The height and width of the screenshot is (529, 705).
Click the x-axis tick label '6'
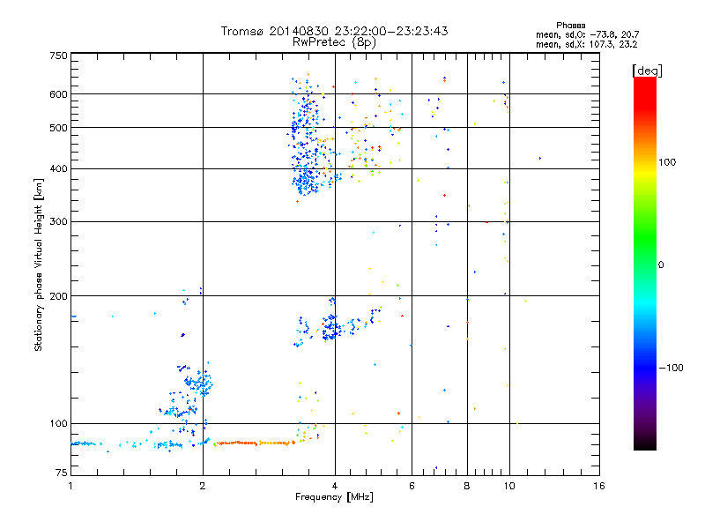coord(412,486)
